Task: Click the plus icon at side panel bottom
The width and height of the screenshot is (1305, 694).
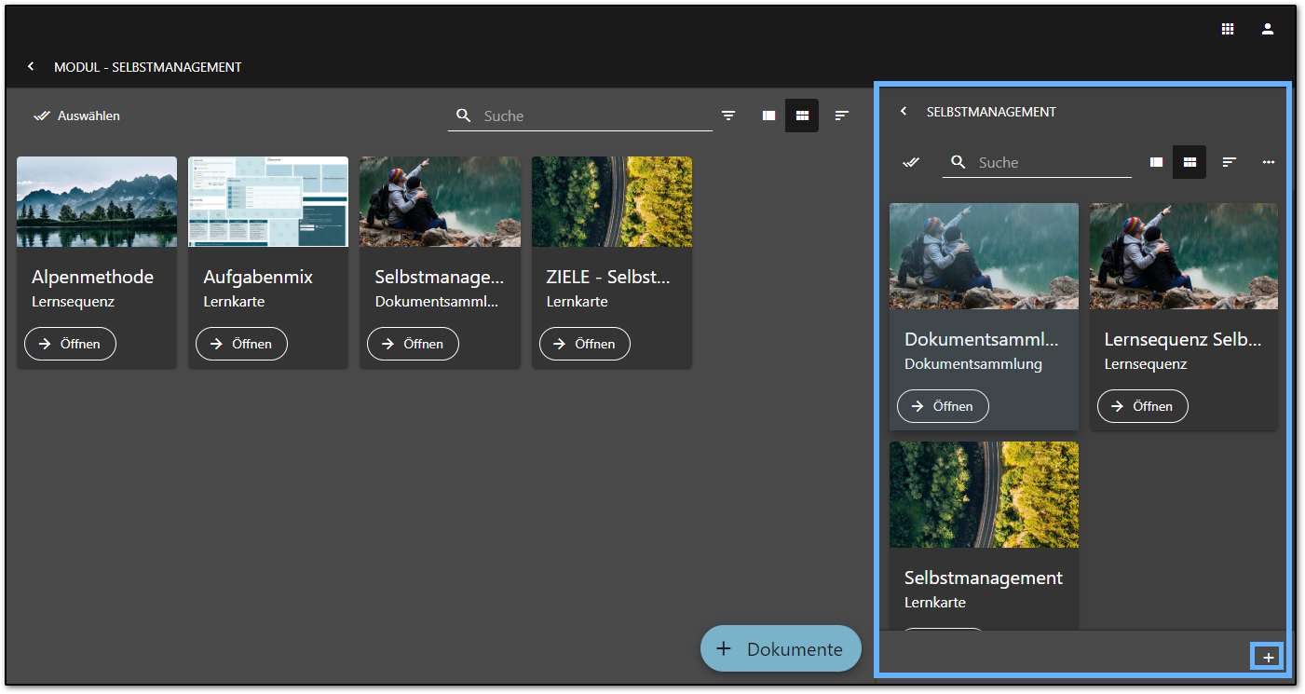Action: pyautogui.click(x=1268, y=657)
